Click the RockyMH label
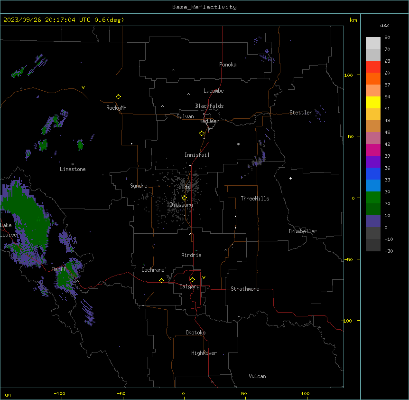Image resolution: width=409 pixels, height=400 pixels. click(x=116, y=108)
